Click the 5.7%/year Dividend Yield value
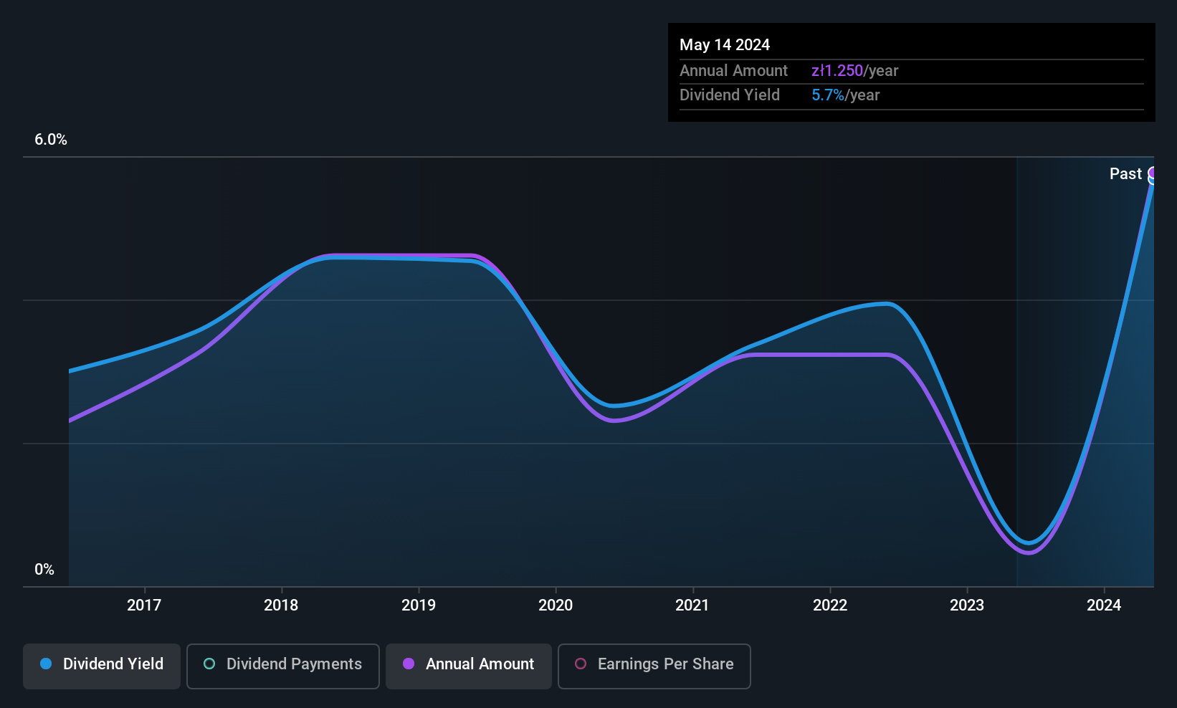 [845, 95]
